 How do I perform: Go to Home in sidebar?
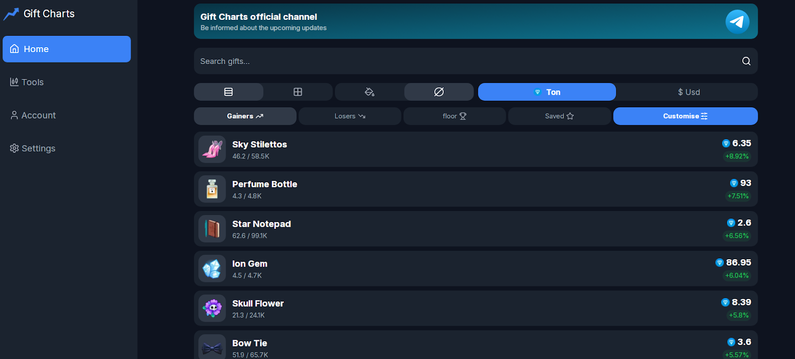(67, 49)
